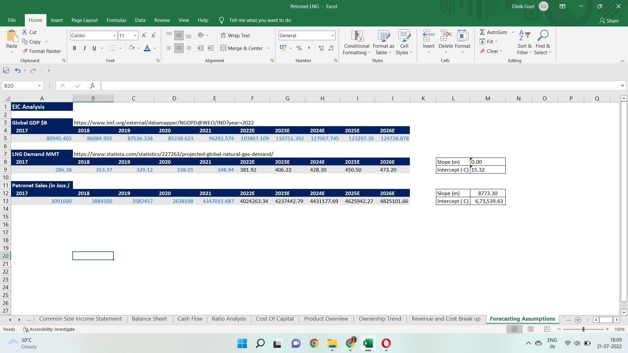Click decrease decimal icon
Image resolution: width=628 pixels, height=353 pixels.
pos(331,48)
